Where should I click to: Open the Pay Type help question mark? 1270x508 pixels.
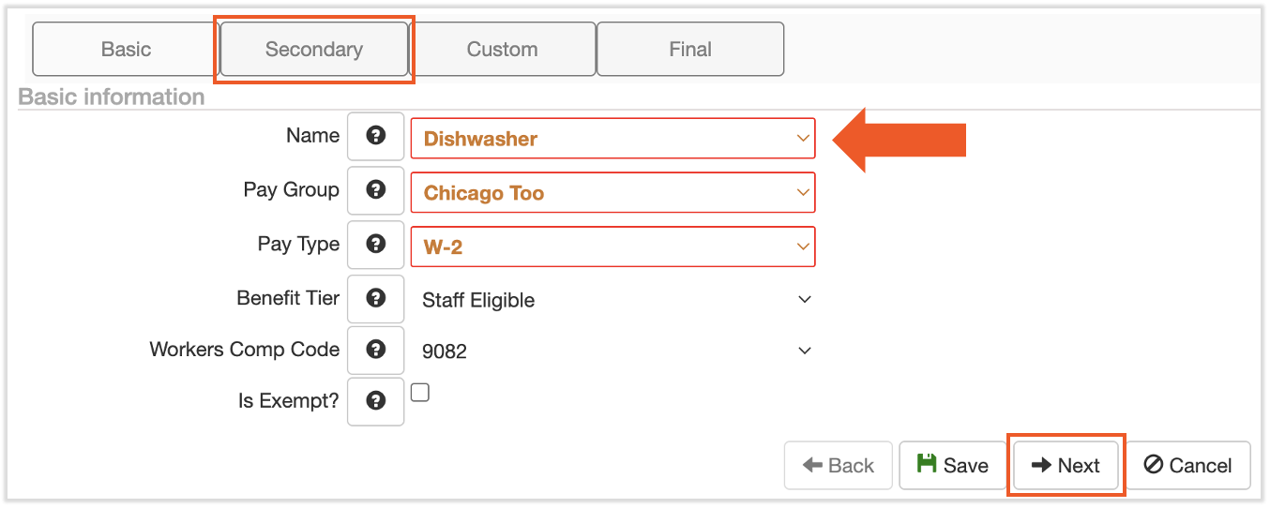pos(376,246)
